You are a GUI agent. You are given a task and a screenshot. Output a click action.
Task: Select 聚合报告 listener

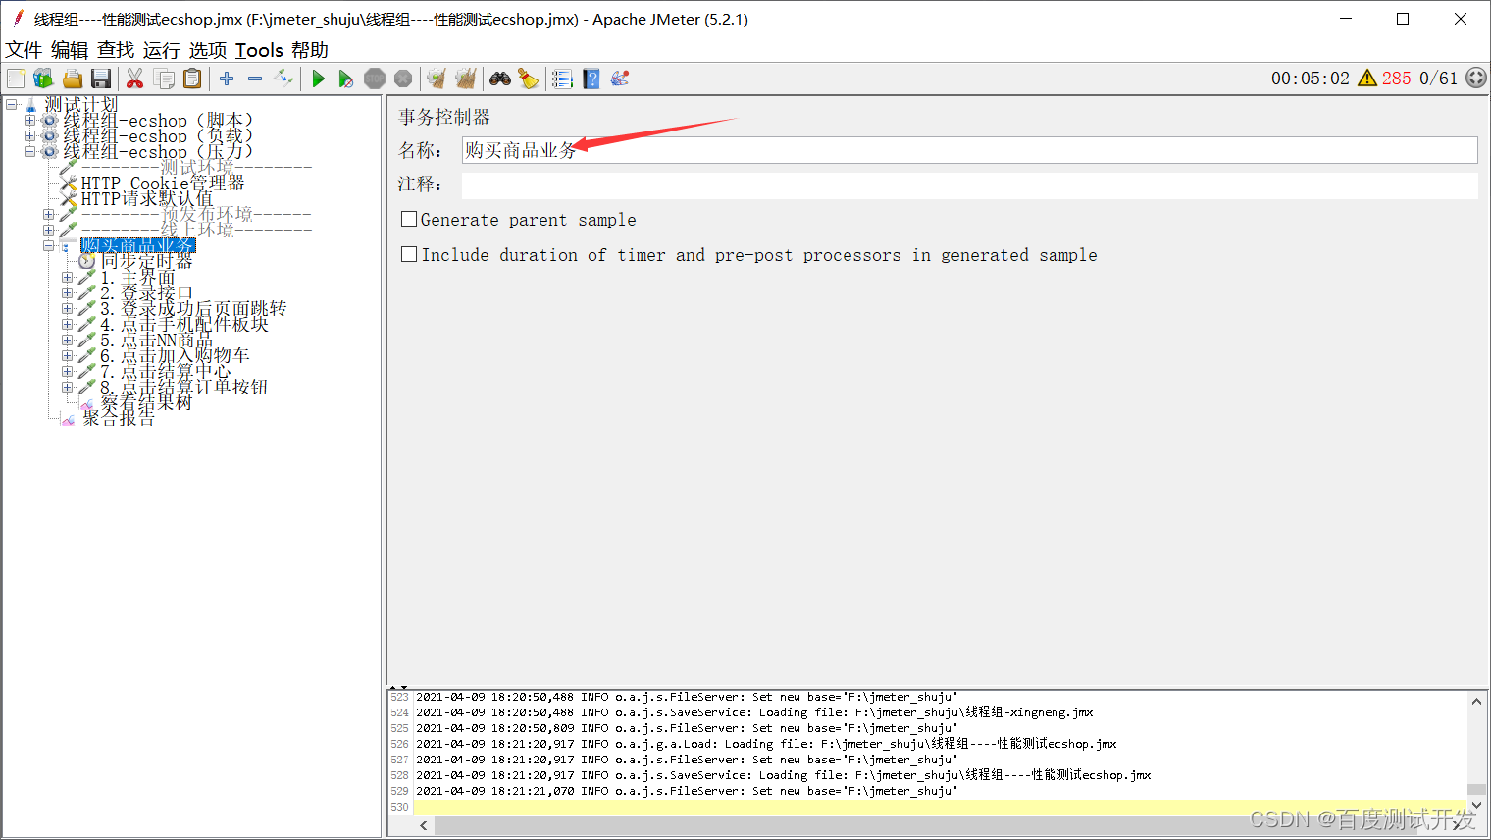[119, 419]
